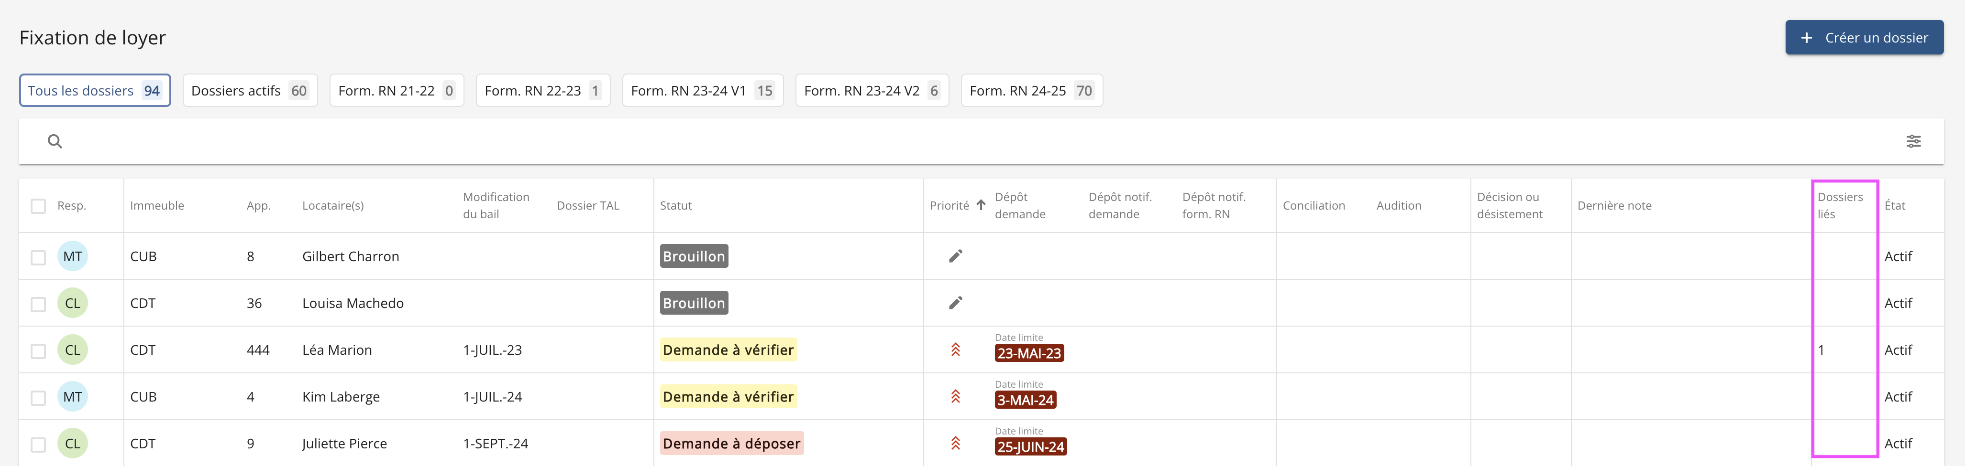Click high priority chevrons for Léa Marion
The height and width of the screenshot is (466, 1965).
pos(955,350)
